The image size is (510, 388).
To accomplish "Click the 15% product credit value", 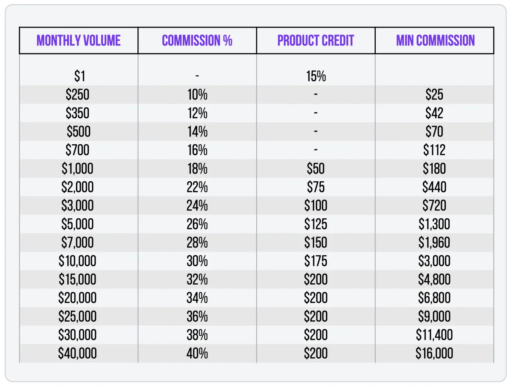I will pyautogui.click(x=316, y=76).
